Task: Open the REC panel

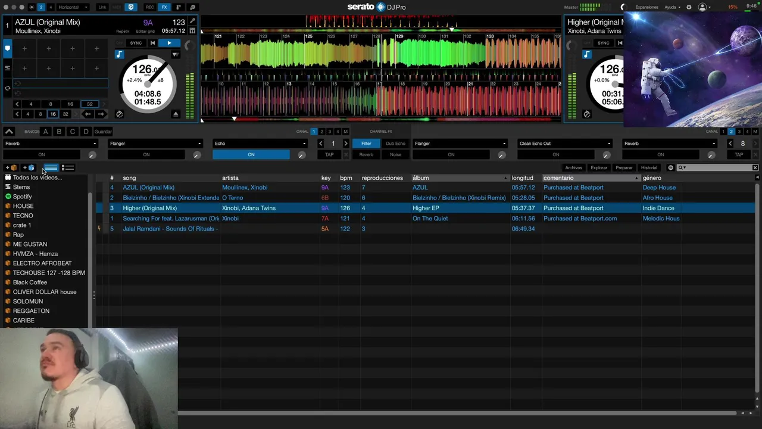Action: point(150,7)
